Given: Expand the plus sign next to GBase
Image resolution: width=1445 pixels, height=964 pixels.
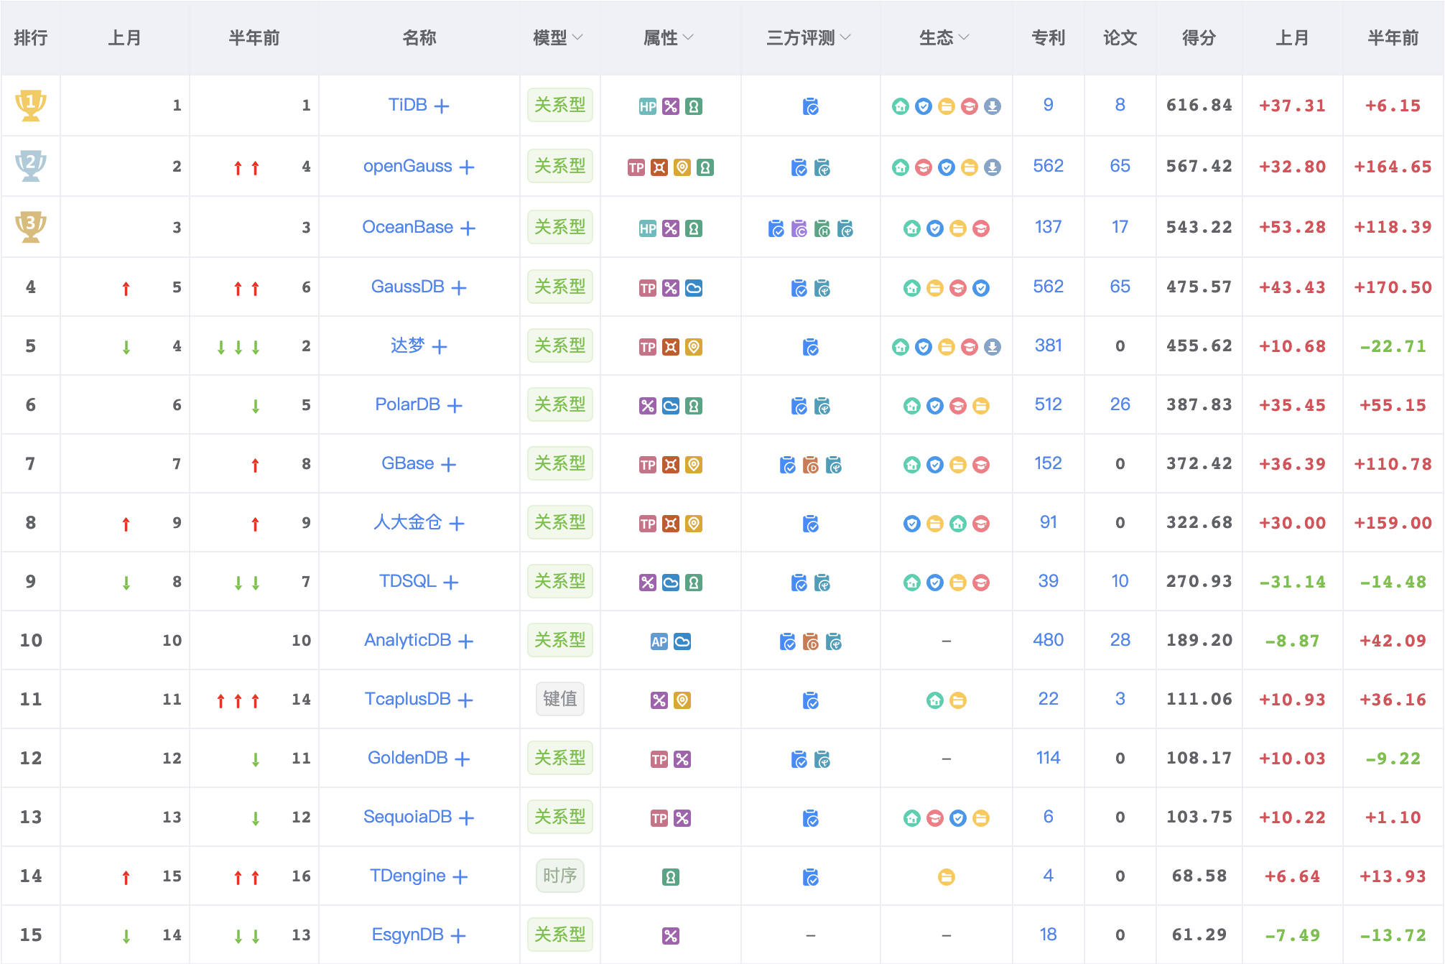Looking at the screenshot, I should pyautogui.click(x=449, y=465).
